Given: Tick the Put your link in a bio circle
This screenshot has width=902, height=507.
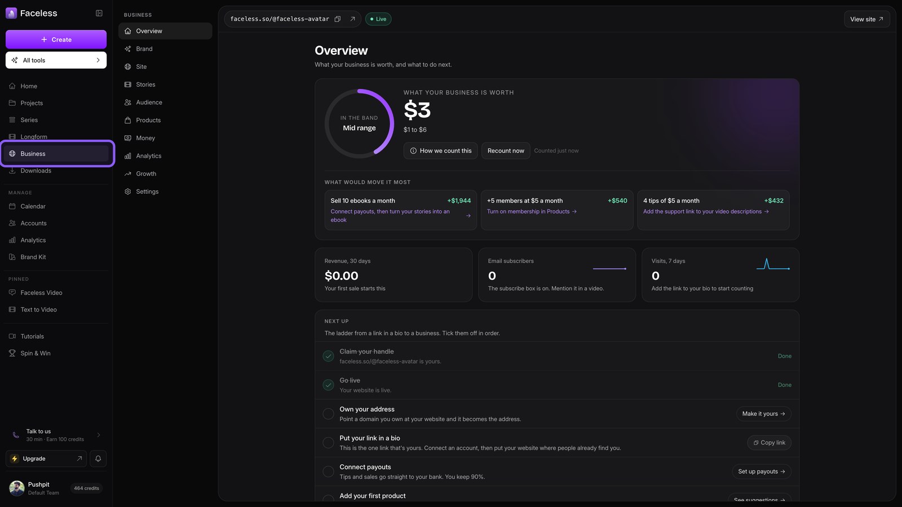Looking at the screenshot, I should 328,443.
